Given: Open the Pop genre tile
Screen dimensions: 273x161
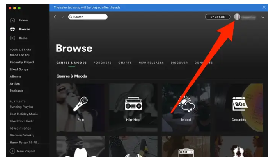Looking at the screenshot, I should click(80, 107).
